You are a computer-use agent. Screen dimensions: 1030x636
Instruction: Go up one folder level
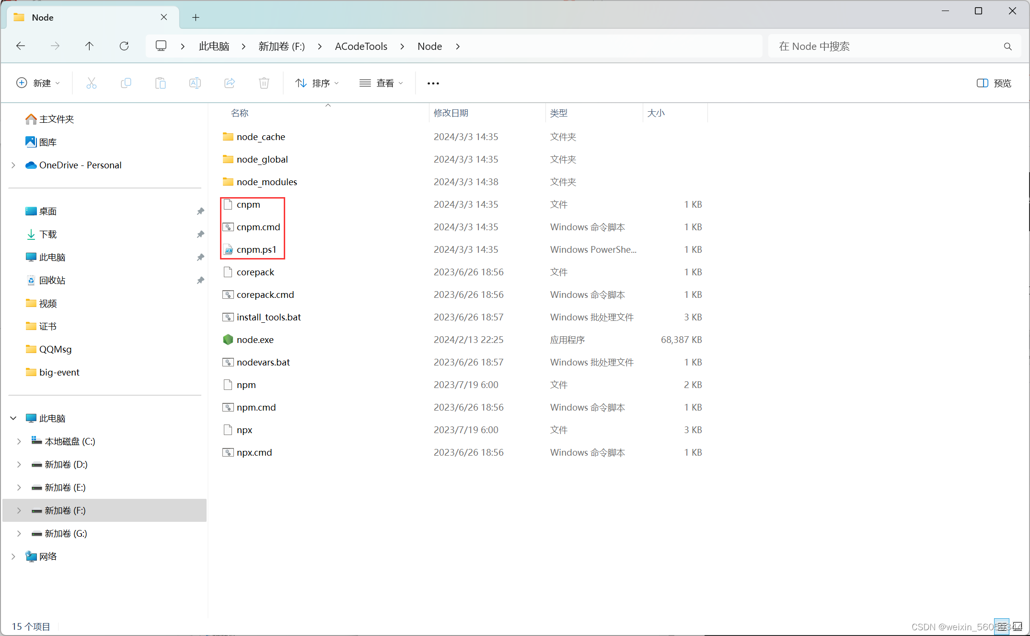89,46
